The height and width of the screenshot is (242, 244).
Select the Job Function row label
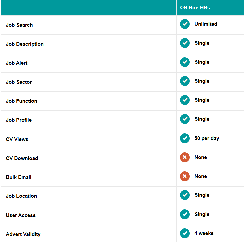[x=22, y=101]
